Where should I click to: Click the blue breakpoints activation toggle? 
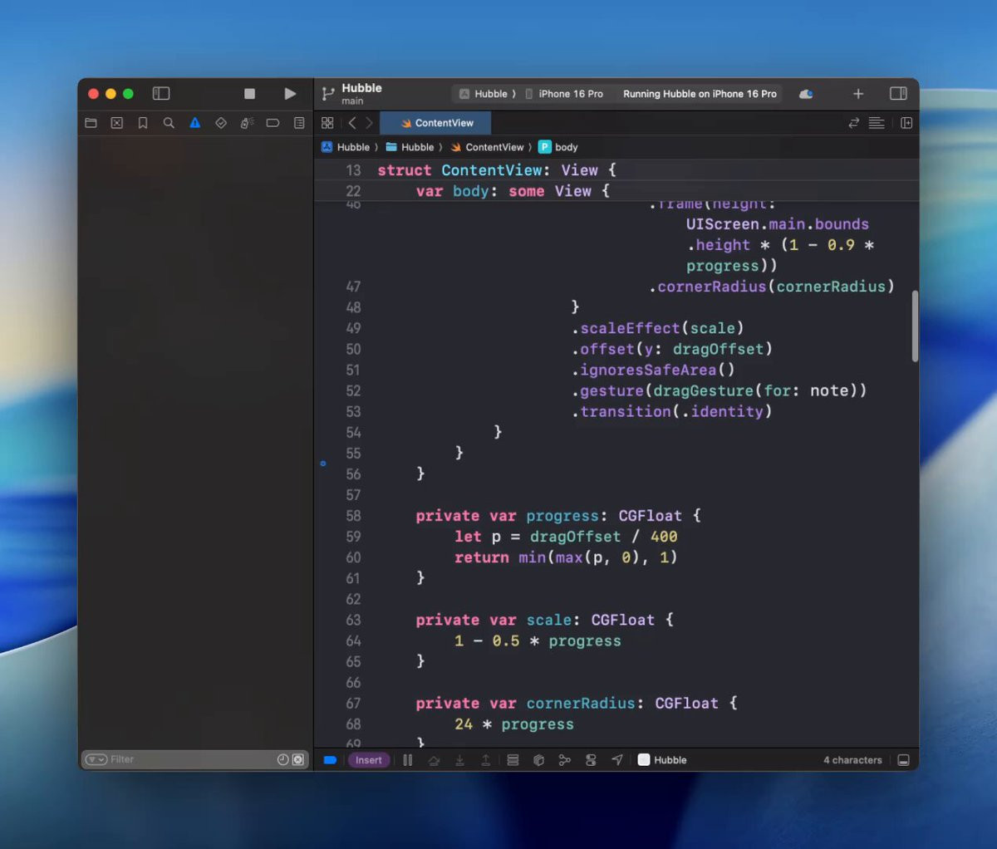(330, 760)
